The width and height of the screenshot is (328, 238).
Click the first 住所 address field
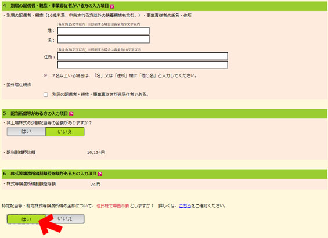point(142,56)
